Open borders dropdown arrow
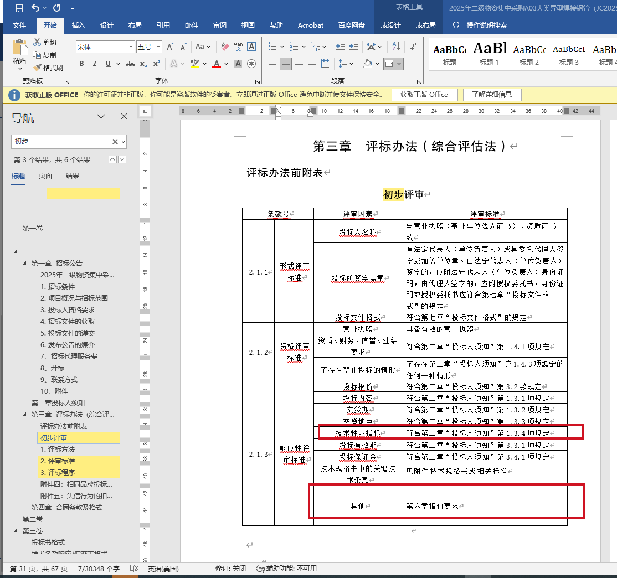This screenshot has height=578, width=617. point(399,64)
